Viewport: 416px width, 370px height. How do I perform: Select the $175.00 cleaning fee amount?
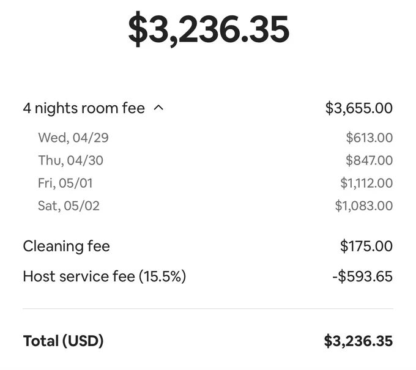[x=366, y=246]
